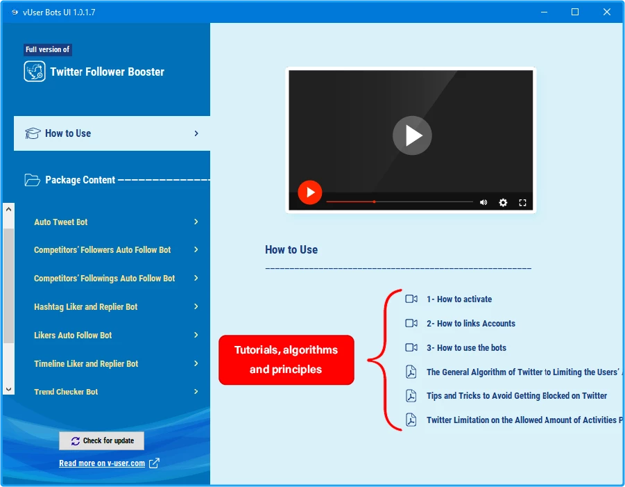Minimize the vUser Bots UI window
This screenshot has width=625, height=487.
pos(544,12)
